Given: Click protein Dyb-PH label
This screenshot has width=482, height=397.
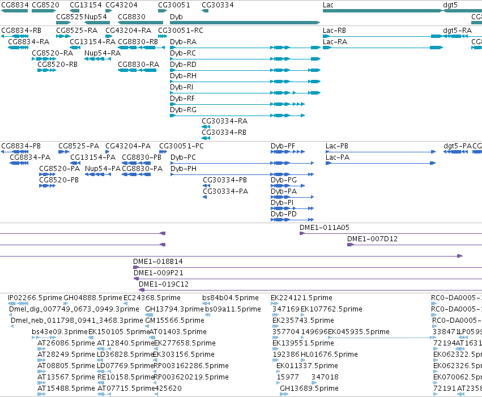Looking at the screenshot, I should 184,169.
